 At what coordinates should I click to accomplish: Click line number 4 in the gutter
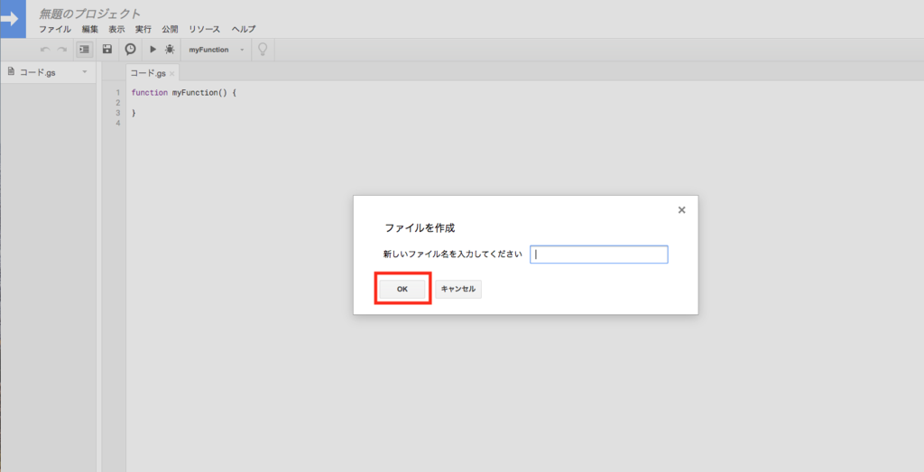tap(118, 123)
